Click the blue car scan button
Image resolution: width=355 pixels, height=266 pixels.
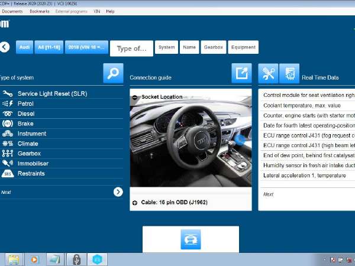point(191,239)
